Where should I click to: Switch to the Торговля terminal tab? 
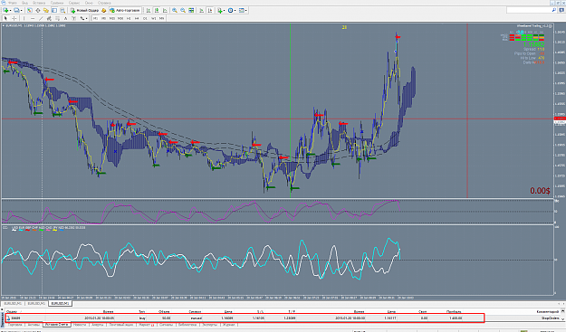point(15,325)
